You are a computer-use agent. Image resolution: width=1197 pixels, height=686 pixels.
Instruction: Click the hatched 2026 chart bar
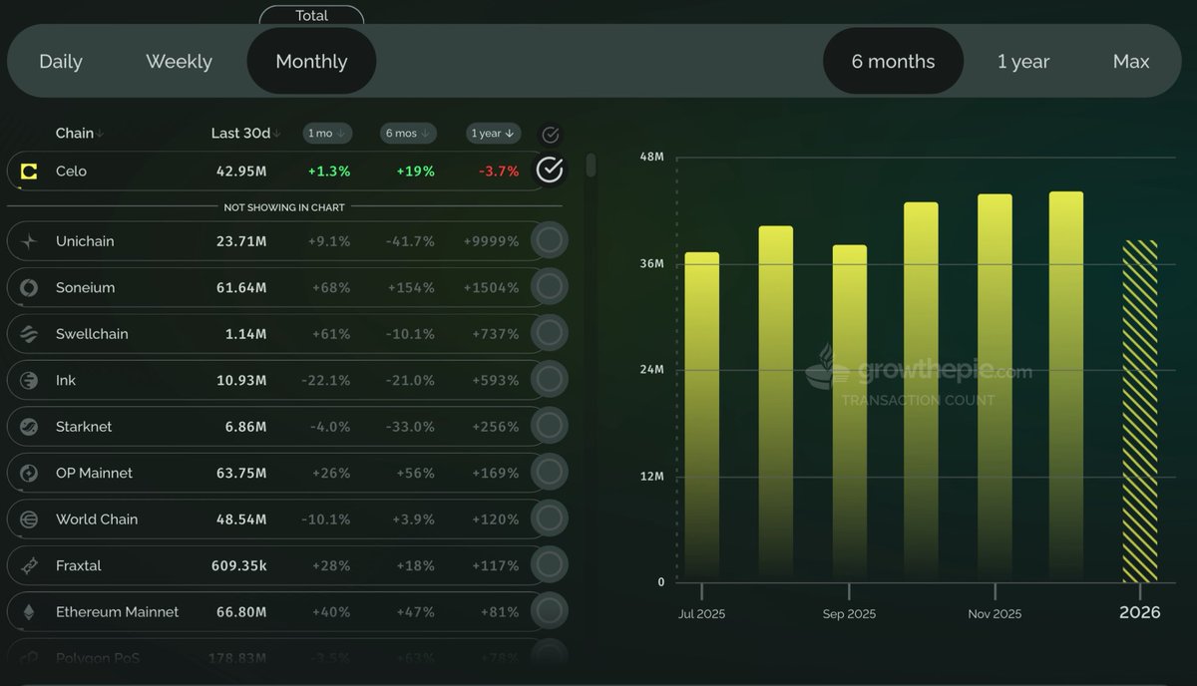pos(1140,411)
